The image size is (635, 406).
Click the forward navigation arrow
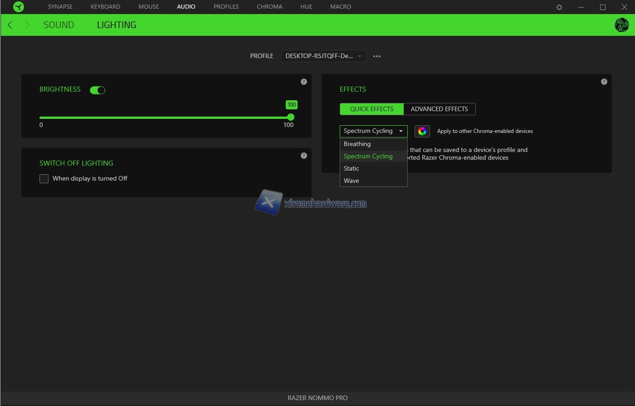27,25
